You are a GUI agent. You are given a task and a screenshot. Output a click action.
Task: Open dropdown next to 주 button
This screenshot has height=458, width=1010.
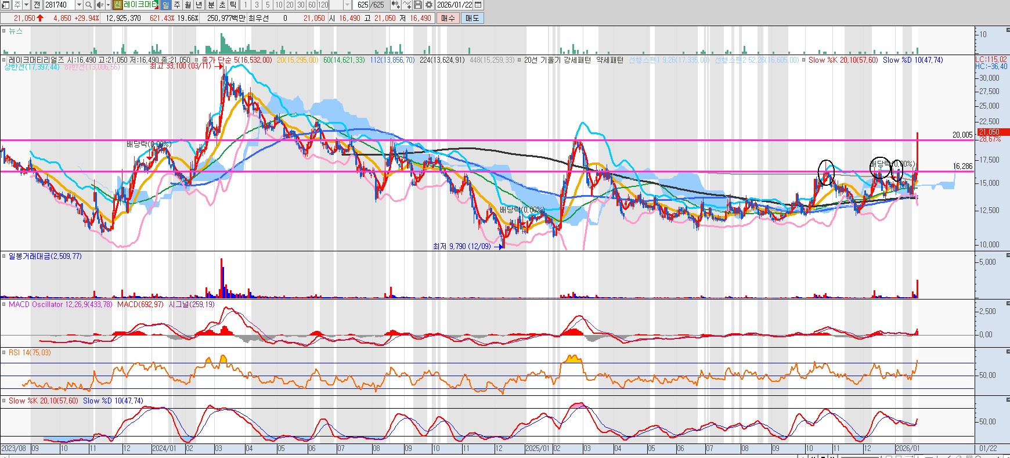coord(26,5)
